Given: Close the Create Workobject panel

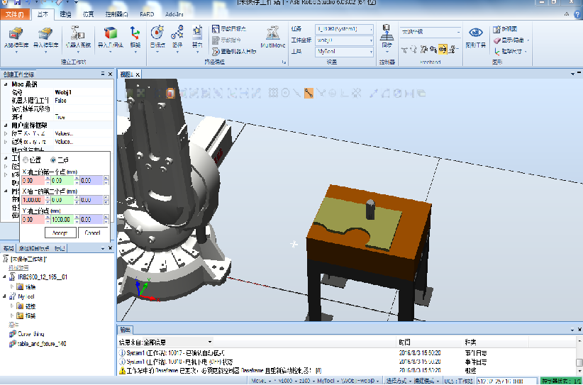Looking at the screenshot, I should (110, 74).
